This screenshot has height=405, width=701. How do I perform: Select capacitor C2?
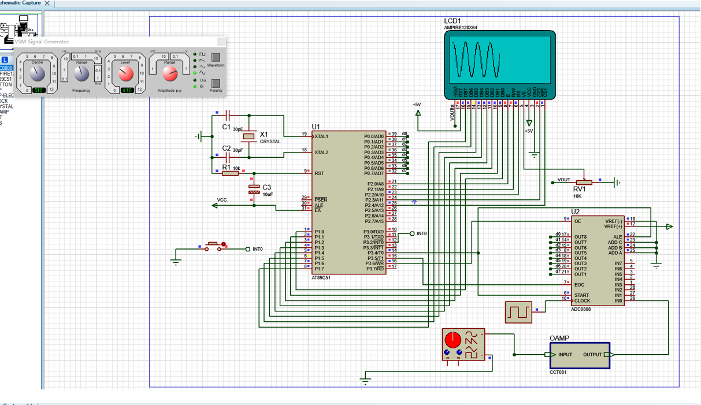[227, 157]
